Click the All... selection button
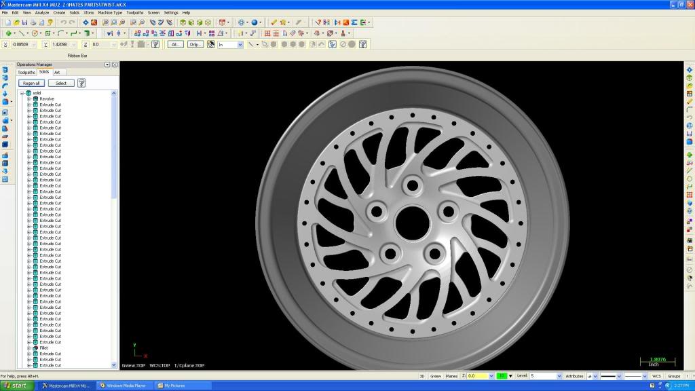This screenshot has height=391, width=695. point(176,44)
